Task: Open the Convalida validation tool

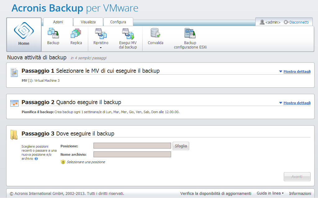Action: 156,37
